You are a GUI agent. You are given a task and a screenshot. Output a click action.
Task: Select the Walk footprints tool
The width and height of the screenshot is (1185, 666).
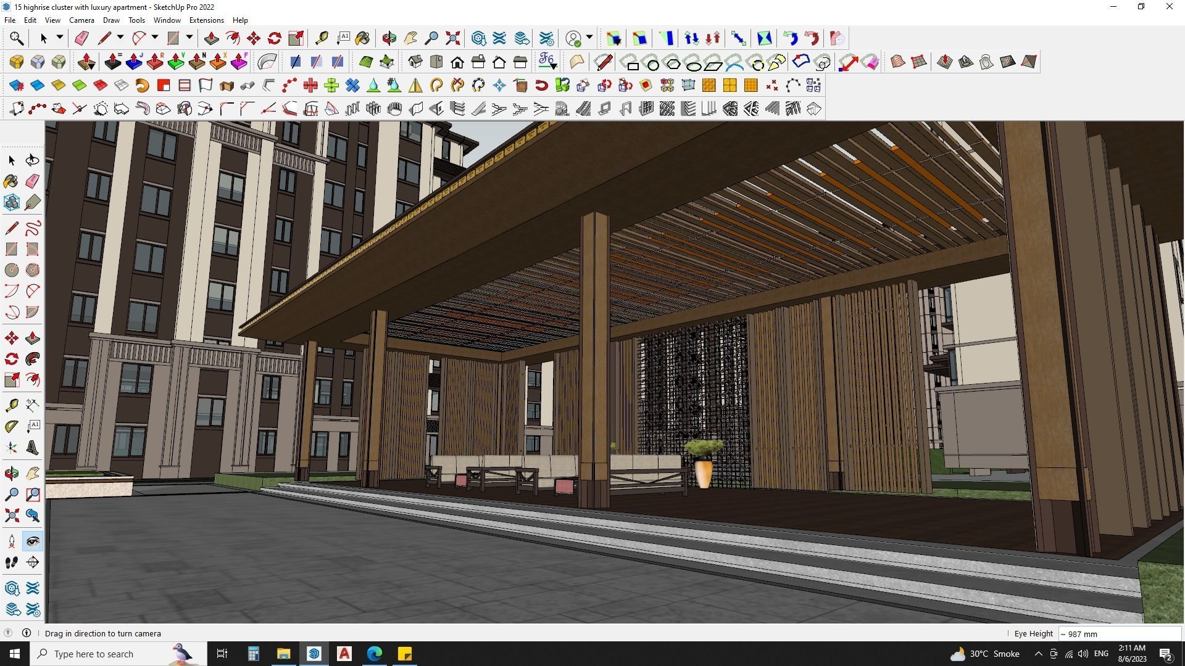[12, 562]
